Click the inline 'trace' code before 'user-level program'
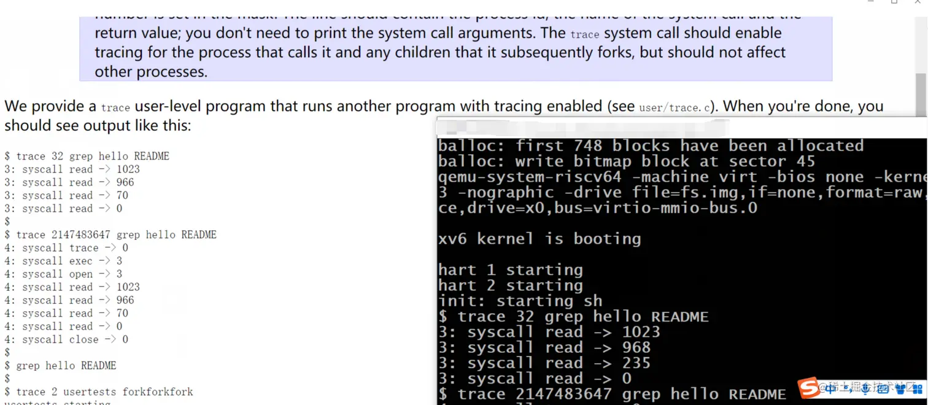The image size is (928, 405). [115, 108]
